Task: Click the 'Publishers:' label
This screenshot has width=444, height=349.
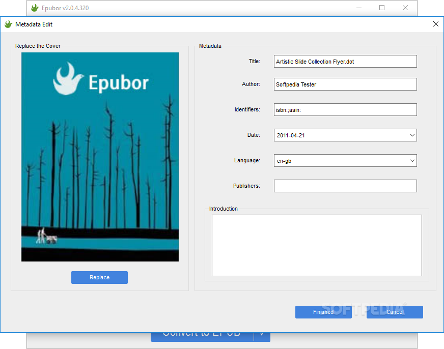Action: pyautogui.click(x=246, y=186)
